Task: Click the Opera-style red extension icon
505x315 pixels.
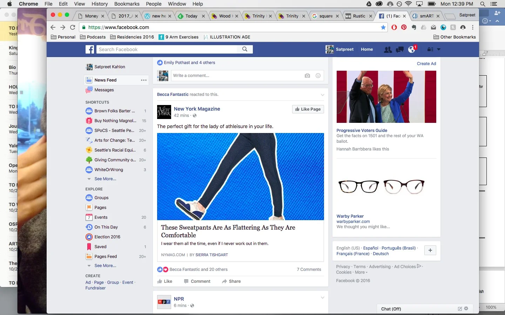Action: coord(394,27)
